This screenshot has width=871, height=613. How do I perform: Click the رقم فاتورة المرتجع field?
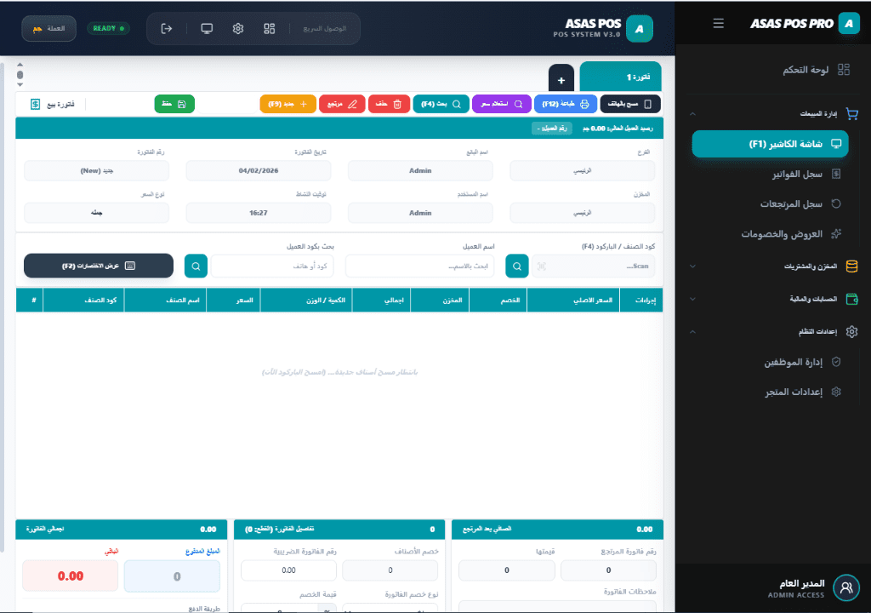tap(608, 570)
